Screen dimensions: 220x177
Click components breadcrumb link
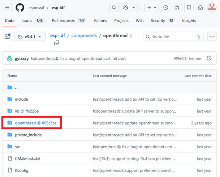click(x=84, y=35)
